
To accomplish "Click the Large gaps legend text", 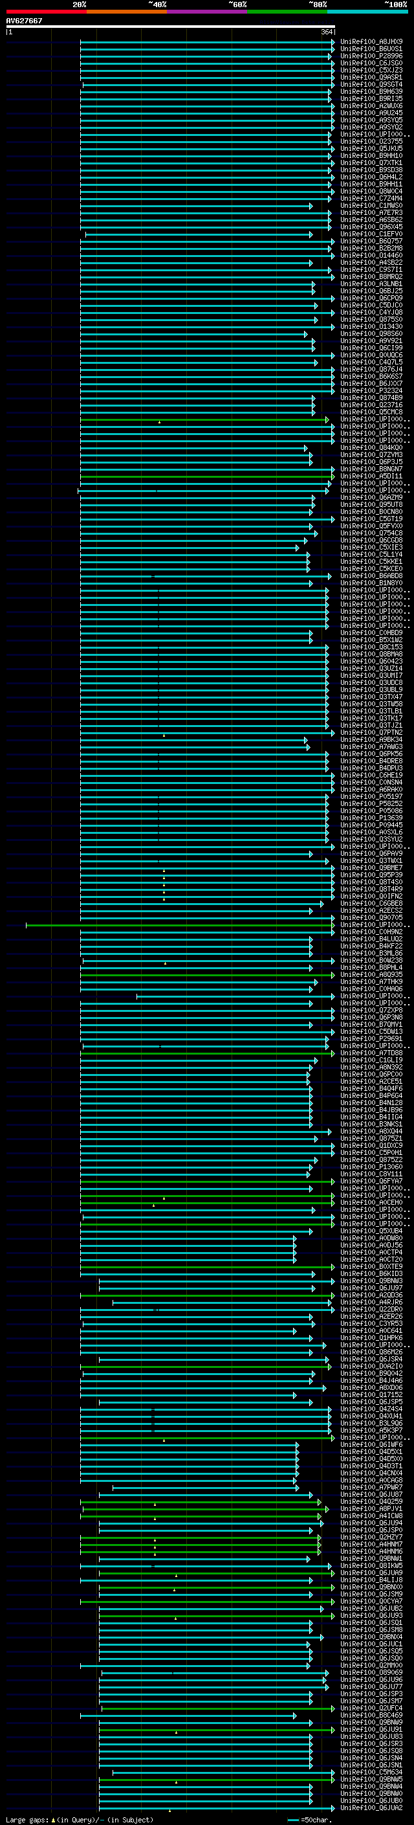I will click(x=28, y=1819).
